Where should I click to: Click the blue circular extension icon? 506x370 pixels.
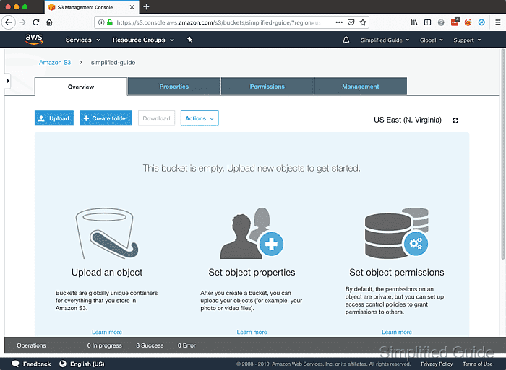pyautogui.click(x=481, y=22)
